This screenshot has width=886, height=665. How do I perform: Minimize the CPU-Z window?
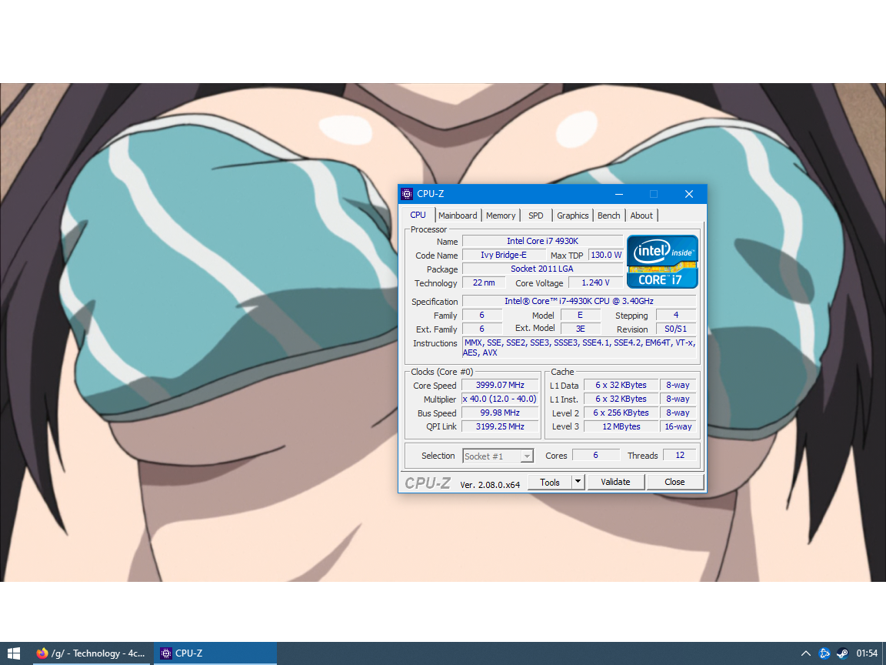[619, 194]
